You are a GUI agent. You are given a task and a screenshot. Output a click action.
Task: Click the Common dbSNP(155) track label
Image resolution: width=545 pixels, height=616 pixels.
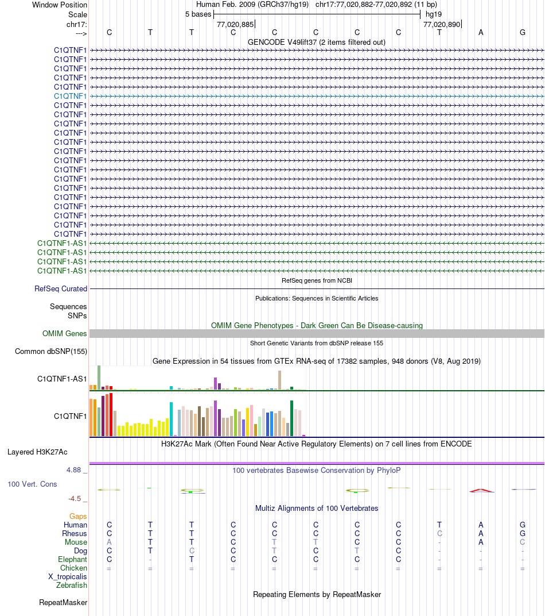click(51, 351)
